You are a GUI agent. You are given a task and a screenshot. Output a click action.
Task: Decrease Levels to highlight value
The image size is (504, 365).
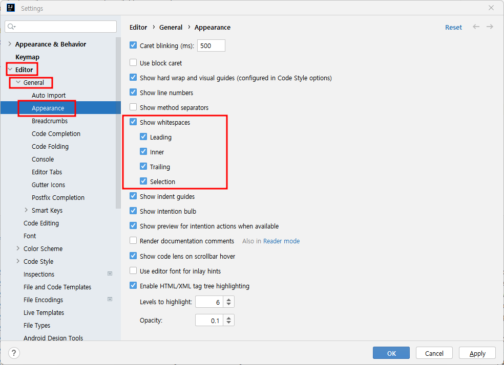tap(229, 304)
